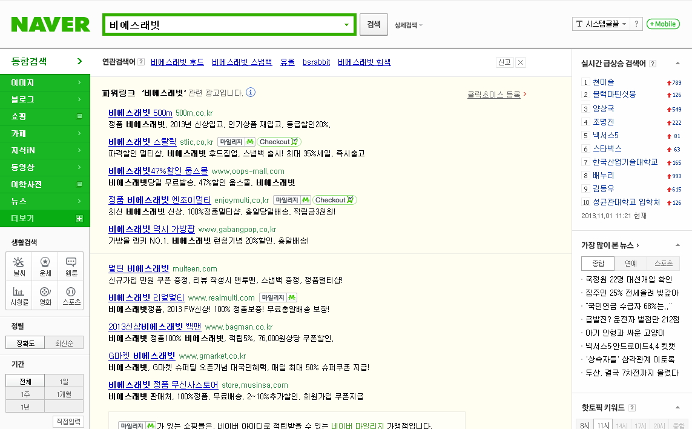Viewport: 692px width, 429px height.
Task: Collapse the 실시간 급상승 검색어 panel
Action: click(x=677, y=64)
